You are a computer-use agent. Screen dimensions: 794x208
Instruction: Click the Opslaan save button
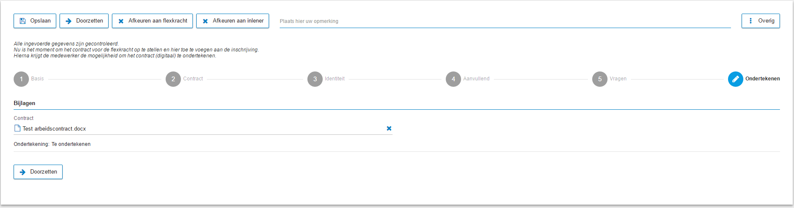point(35,21)
